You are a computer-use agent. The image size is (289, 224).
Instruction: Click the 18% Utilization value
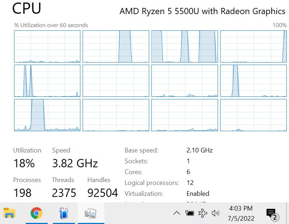coord(24,163)
